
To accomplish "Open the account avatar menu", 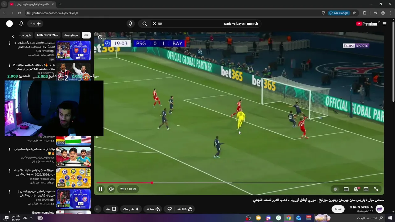I will [10, 23].
